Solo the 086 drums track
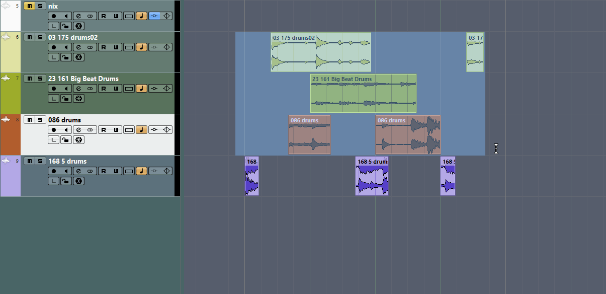 click(39, 120)
